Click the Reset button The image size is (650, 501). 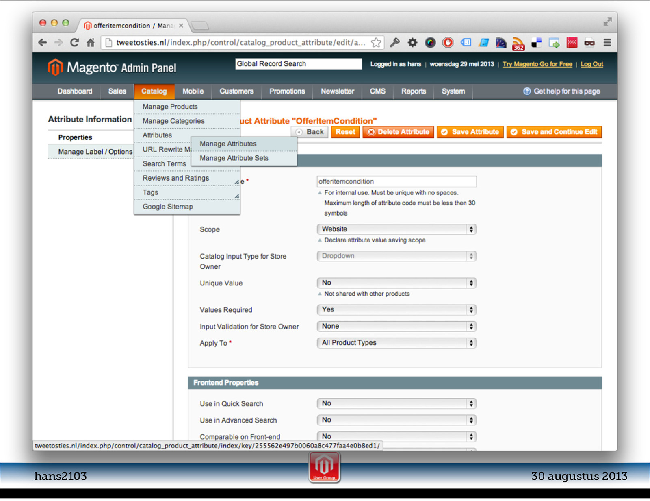(345, 132)
